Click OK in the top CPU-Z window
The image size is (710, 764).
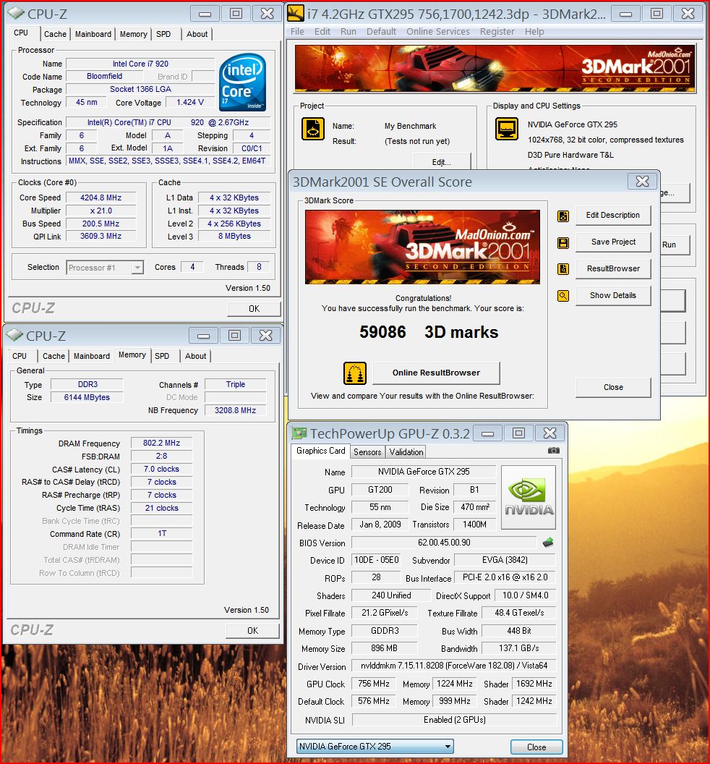(x=254, y=309)
